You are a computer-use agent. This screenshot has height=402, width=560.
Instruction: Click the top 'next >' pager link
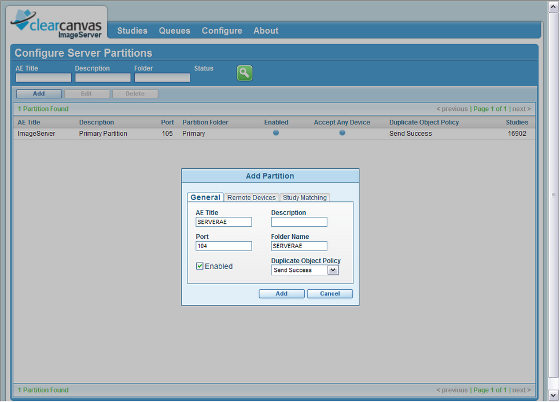[x=521, y=109]
